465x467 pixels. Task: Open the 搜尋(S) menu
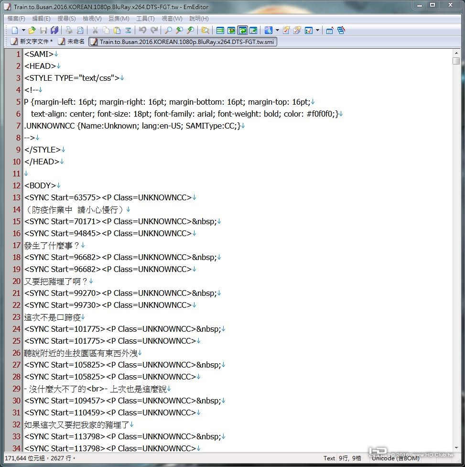[66, 19]
